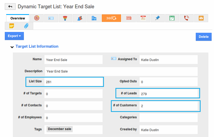The width and height of the screenshot is (214, 137).
Task: Open the funnel icon tab
Action: tap(65, 18)
